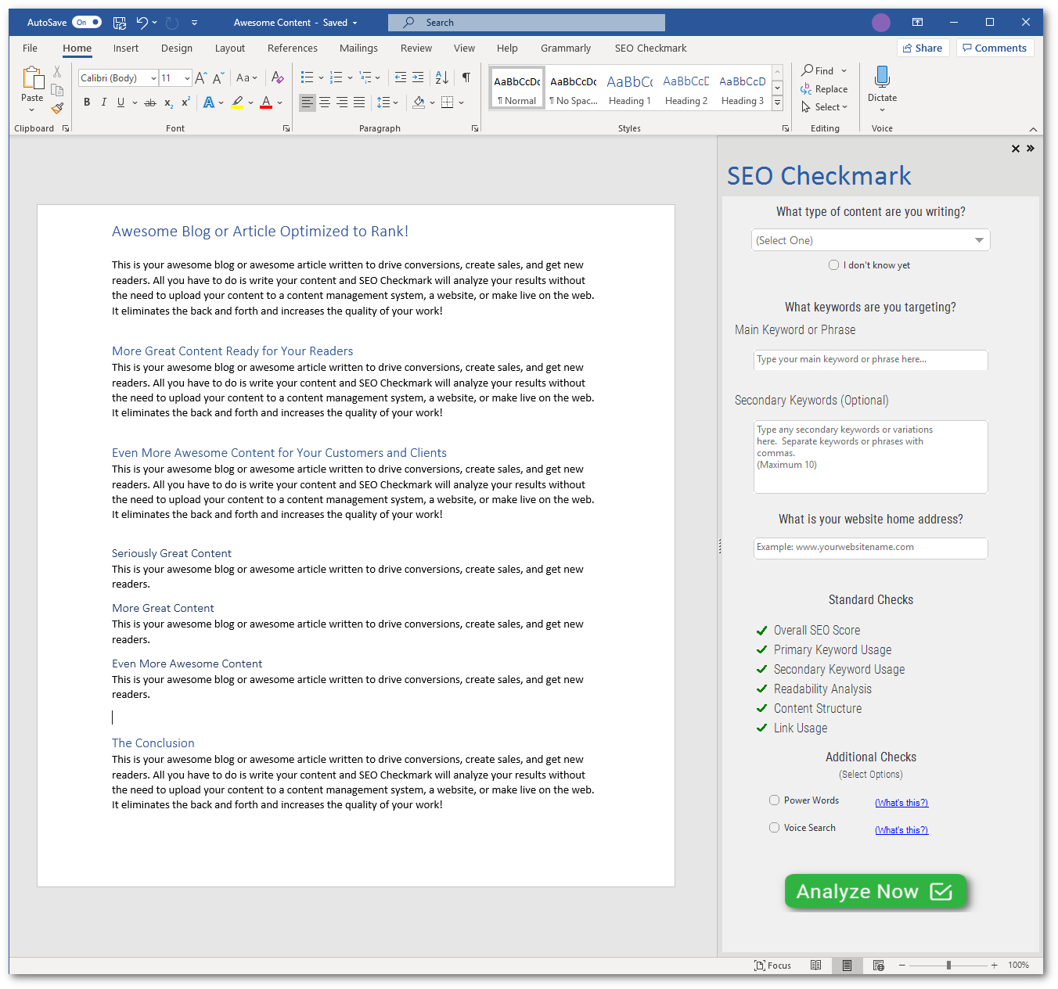Toggle Bold formatting

[87, 102]
